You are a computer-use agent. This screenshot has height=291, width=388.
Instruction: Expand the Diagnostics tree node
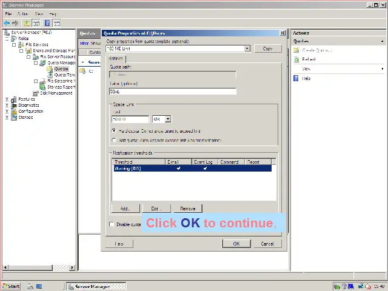[x=7, y=105]
